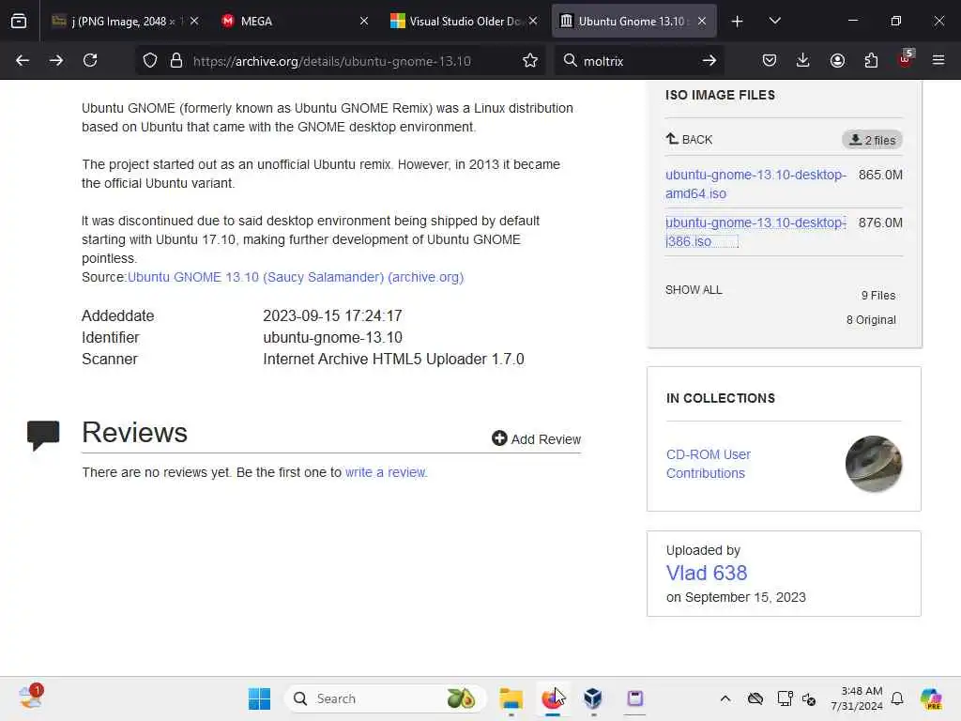This screenshot has width=961, height=721.
Task: Go BACK in ISO image files list
Action: pyautogui.click(x=690, y=139)
